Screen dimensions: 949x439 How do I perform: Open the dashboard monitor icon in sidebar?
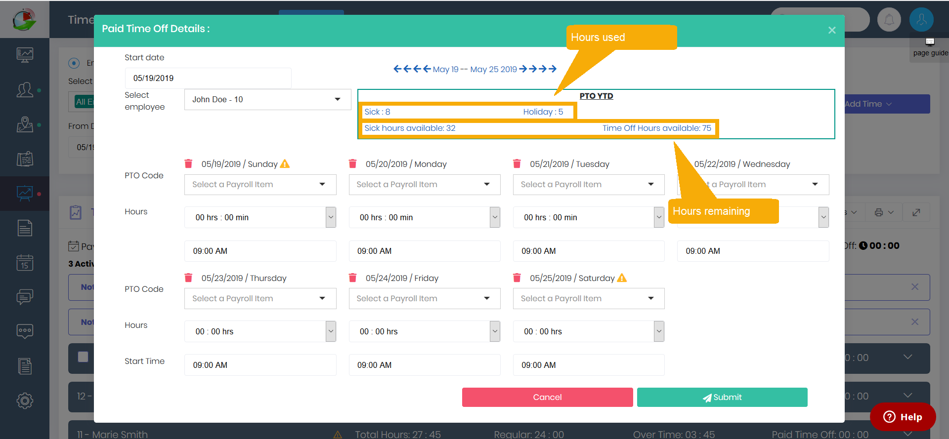pyautogui.click(x=25, y=55)
